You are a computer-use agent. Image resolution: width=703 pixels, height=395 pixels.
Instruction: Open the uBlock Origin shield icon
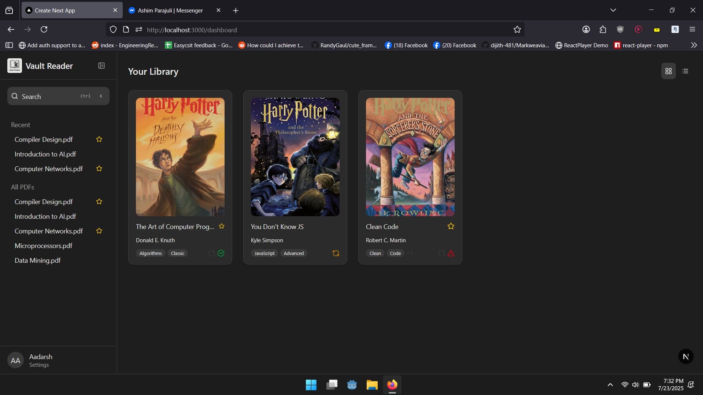click(x=620, y=29)
